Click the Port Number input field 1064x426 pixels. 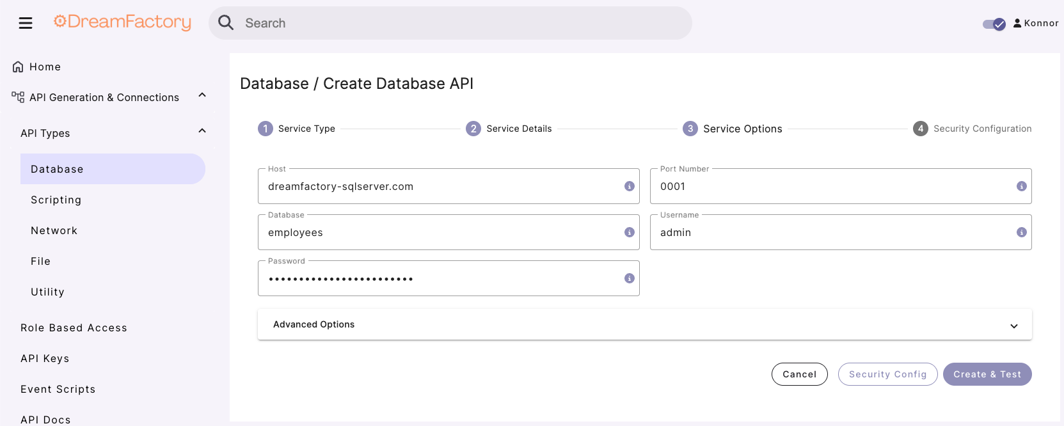click(x=841, y=186)
